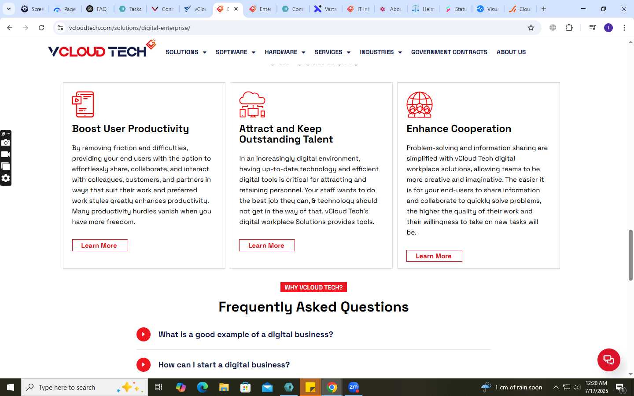The width and height of the screenshot is (634, 396).
Task: Open the taskbar clock and date
Action: pyautogui.click(x=597, y=387)
